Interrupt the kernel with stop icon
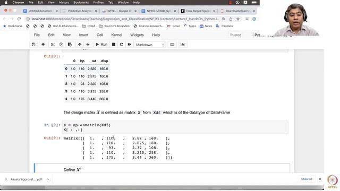The height and width of the screenshot is (191, 340). pos(113,45)
